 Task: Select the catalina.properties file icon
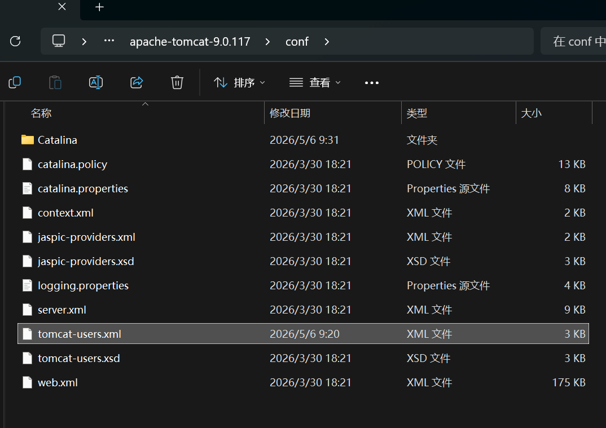pyautogui.click(x=28, y=188)
